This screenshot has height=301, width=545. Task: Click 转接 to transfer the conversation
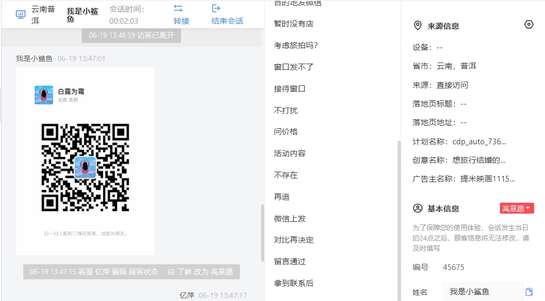pos(181,21)
